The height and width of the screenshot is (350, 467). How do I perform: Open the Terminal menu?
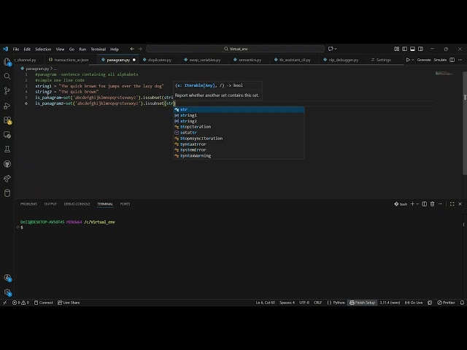point(99,49)
